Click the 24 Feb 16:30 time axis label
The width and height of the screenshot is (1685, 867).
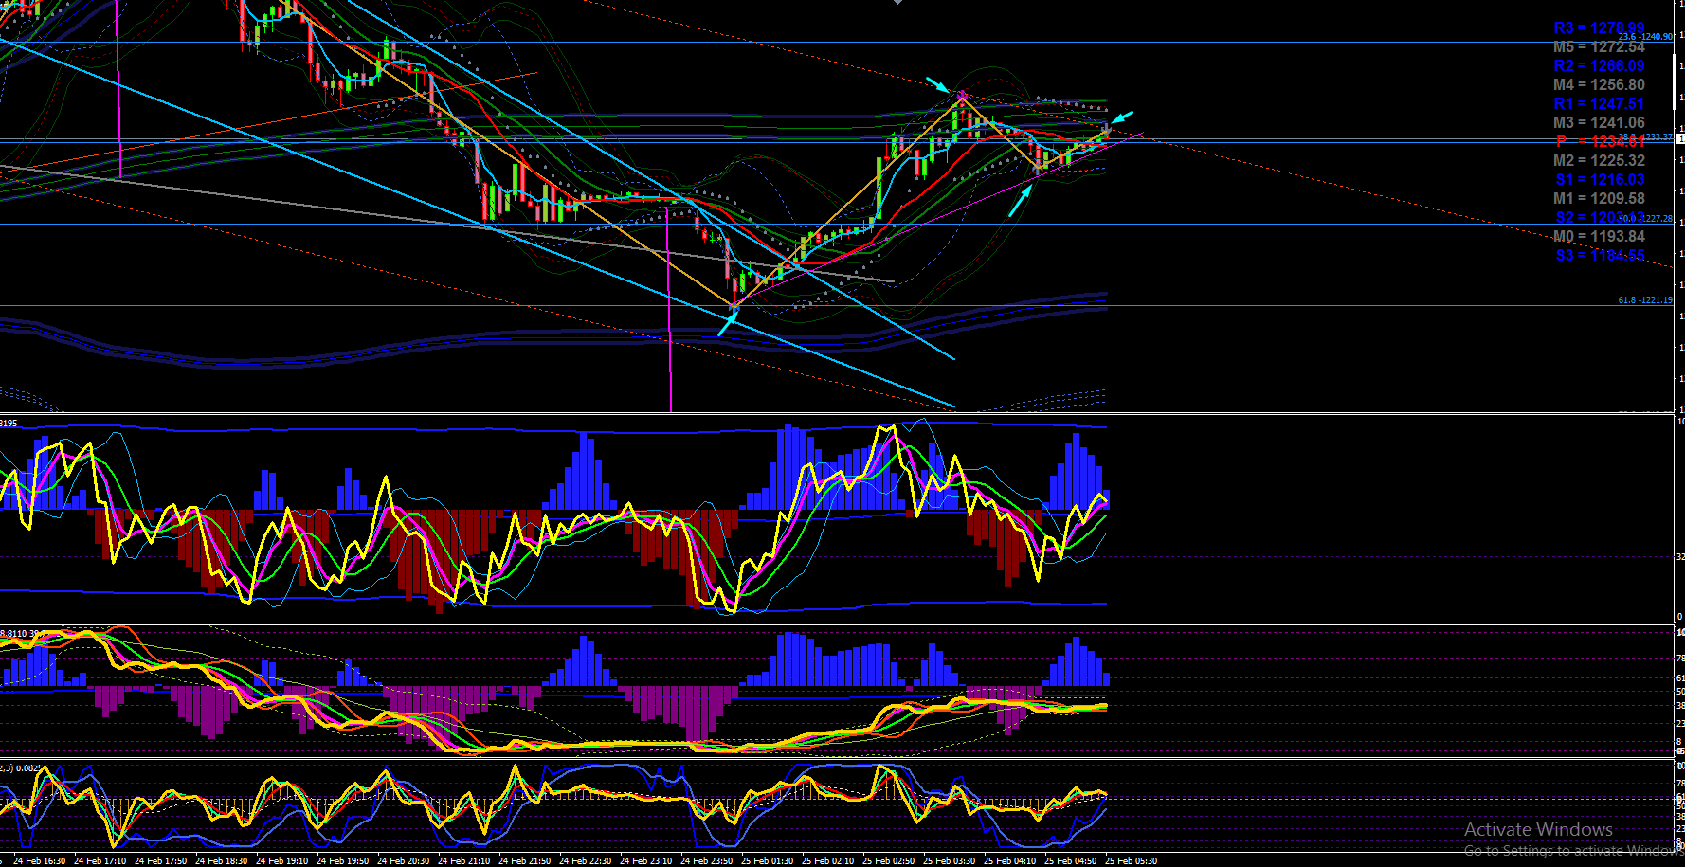(x=39, y=861)
